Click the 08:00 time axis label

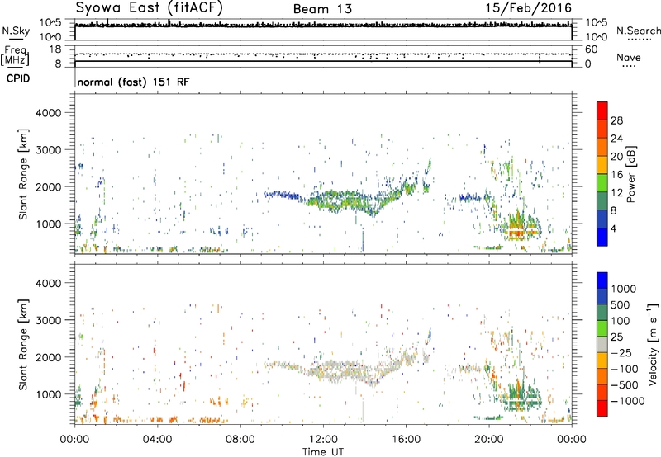coord(240,440)
